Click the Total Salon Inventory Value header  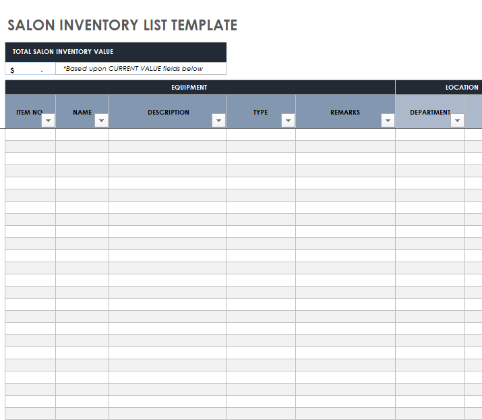click(x=63, y=52)
